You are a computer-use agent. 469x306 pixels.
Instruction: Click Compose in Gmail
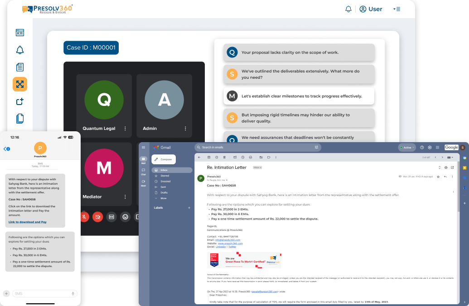tap(164, 159)
